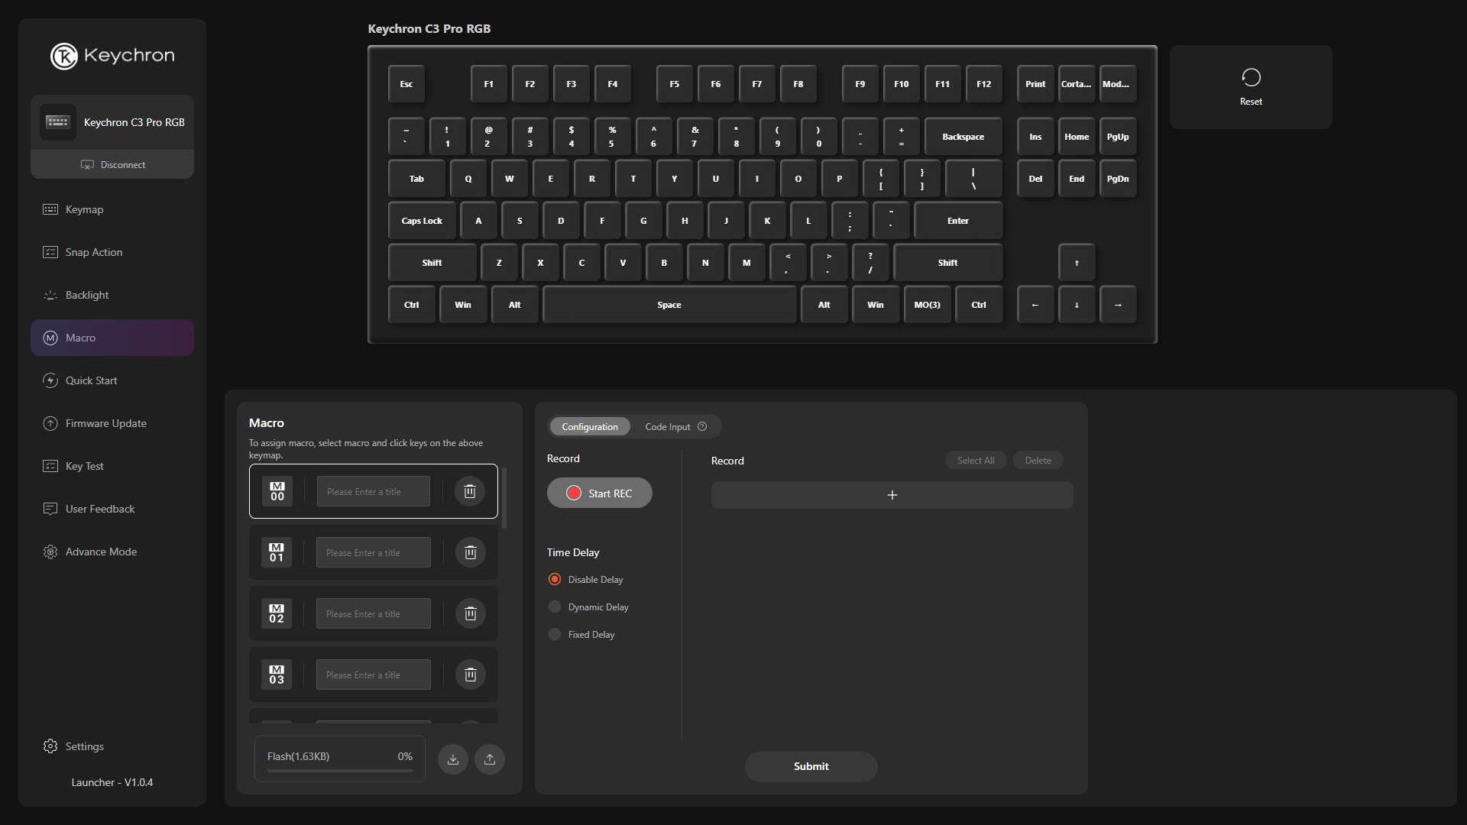
Task: Open the Snap Action section
Action: [112, 252]
